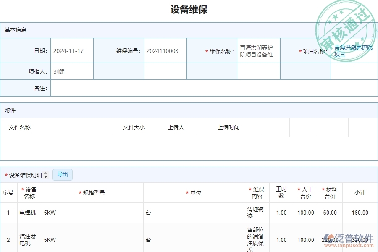The width and height of the screenshot is (378, 252).
Task: Select the 填报人 field showing 刘健
Action: coord(71,71)
